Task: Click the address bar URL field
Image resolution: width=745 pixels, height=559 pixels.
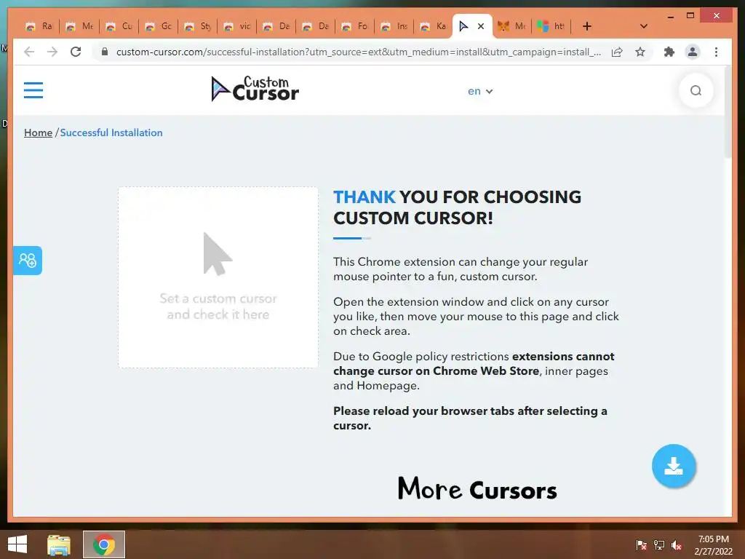Action: 358,52
